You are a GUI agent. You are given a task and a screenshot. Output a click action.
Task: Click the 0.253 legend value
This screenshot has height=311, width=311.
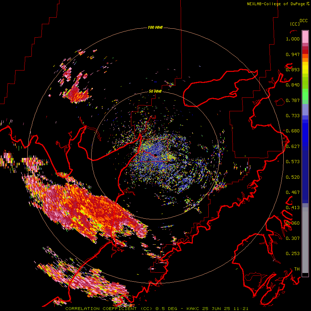[x=293, y=254]
